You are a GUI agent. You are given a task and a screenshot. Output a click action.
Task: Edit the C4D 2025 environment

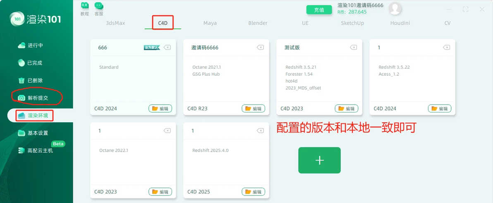click(x=254, y=192)
